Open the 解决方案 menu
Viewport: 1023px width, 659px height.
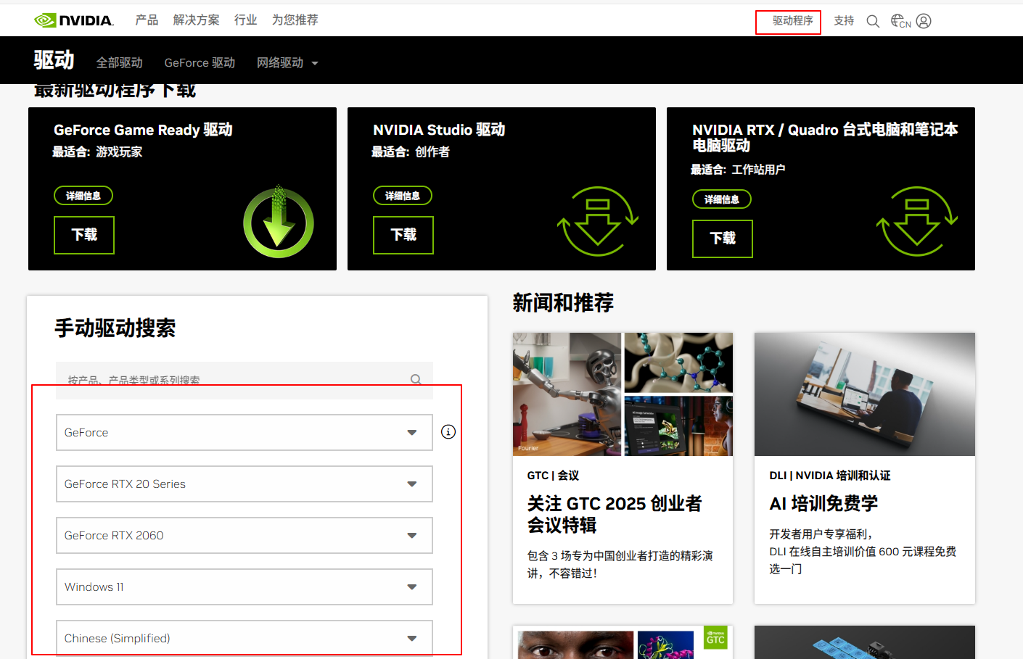pyautogui.click(x=196, y=20)
